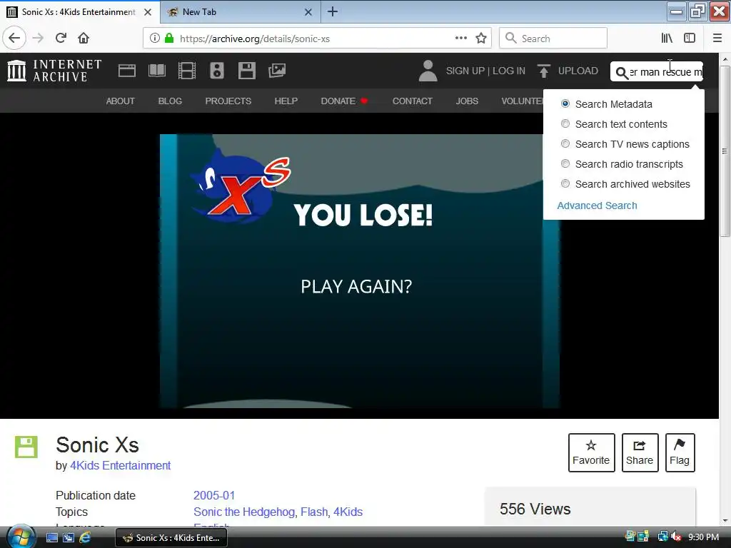The width and height of the screenshot is (731, 548).
Task: Bookmark this page with the star
Action: (481, 39)
